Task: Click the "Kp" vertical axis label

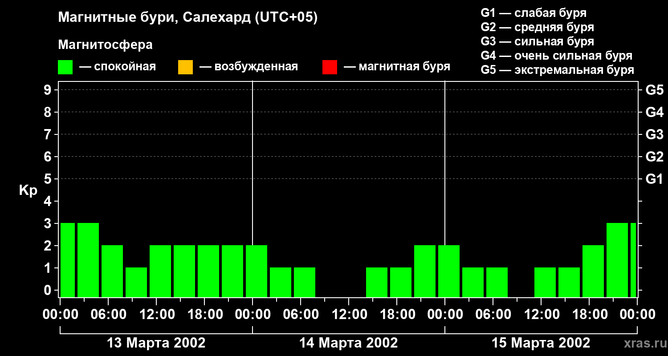Action: click(28, 190)
